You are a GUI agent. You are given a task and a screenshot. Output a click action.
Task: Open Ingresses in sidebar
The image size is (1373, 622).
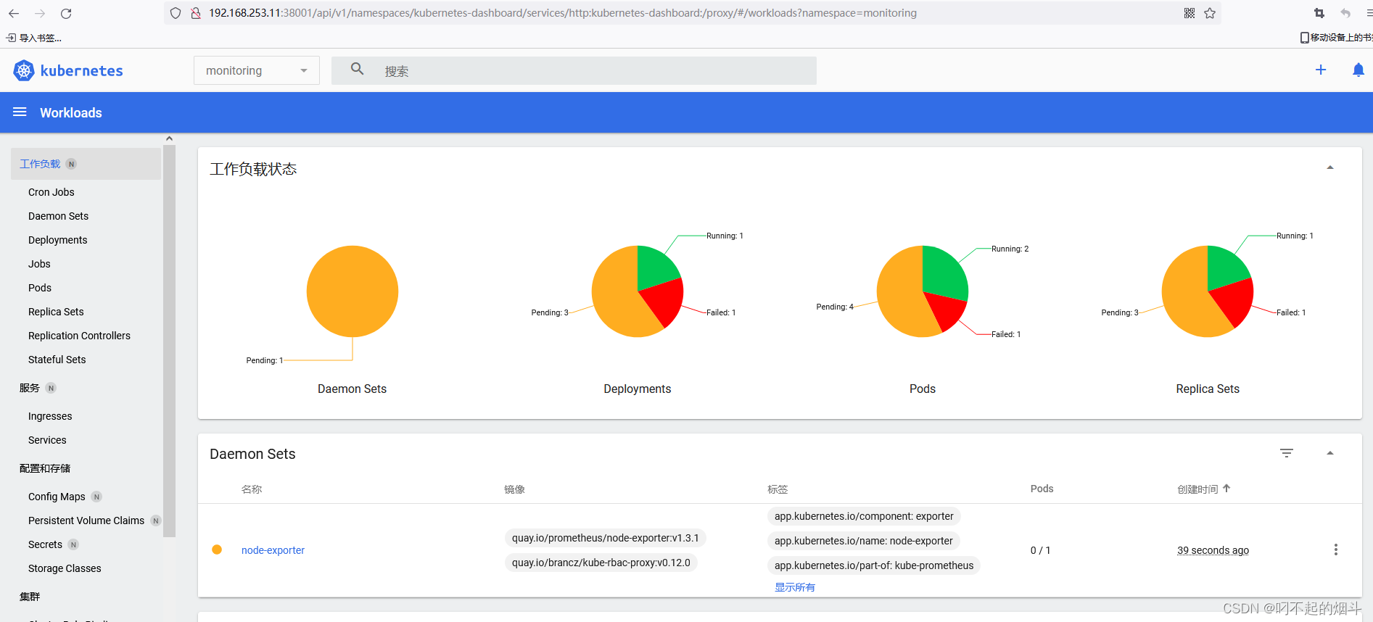pos(50,416)
